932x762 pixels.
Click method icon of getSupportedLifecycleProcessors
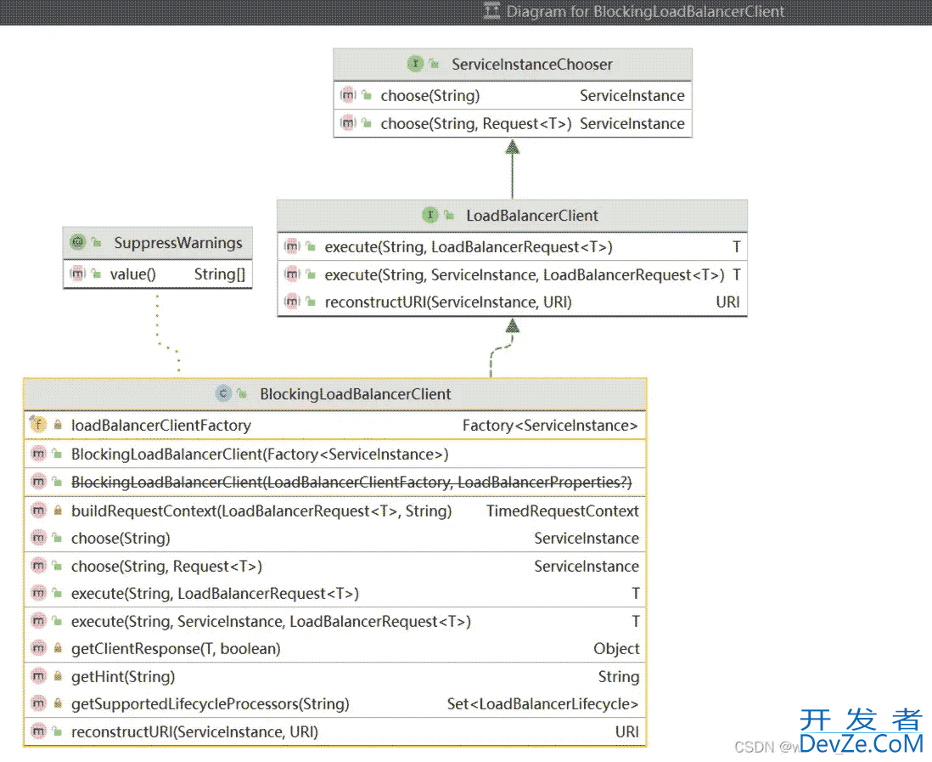pyautogui.click(x=38, y=703)
